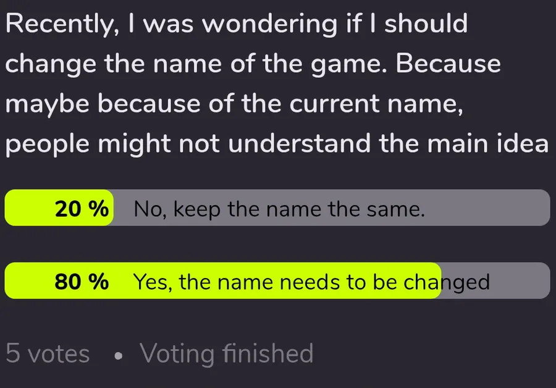
Task: Click the 'Voting finished' status text
Action: pyautogui.click(x=226, y=353)
